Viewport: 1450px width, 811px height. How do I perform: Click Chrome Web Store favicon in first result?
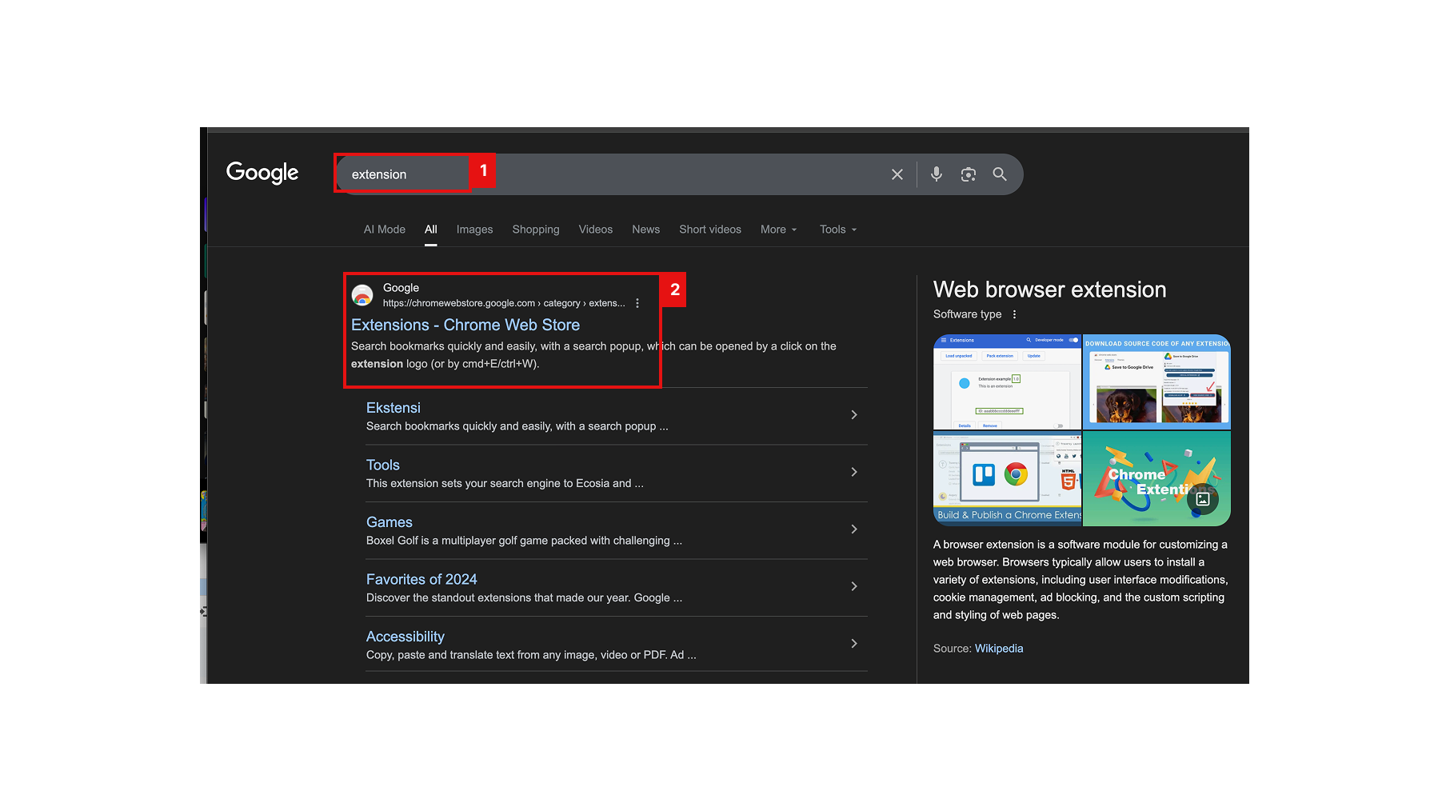[x=362, y=295]
